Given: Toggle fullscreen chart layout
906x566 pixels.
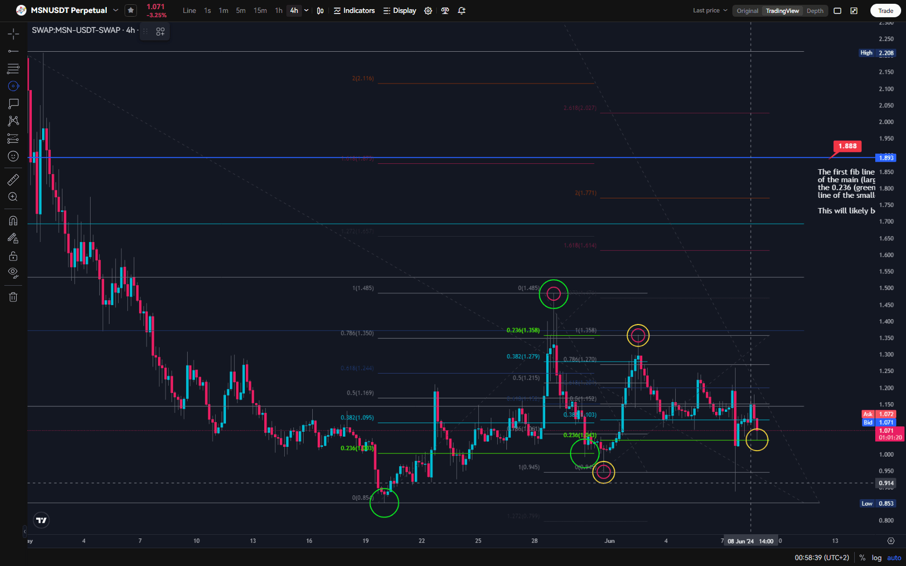Looking at the screenshot, I should tap(838, 11).
